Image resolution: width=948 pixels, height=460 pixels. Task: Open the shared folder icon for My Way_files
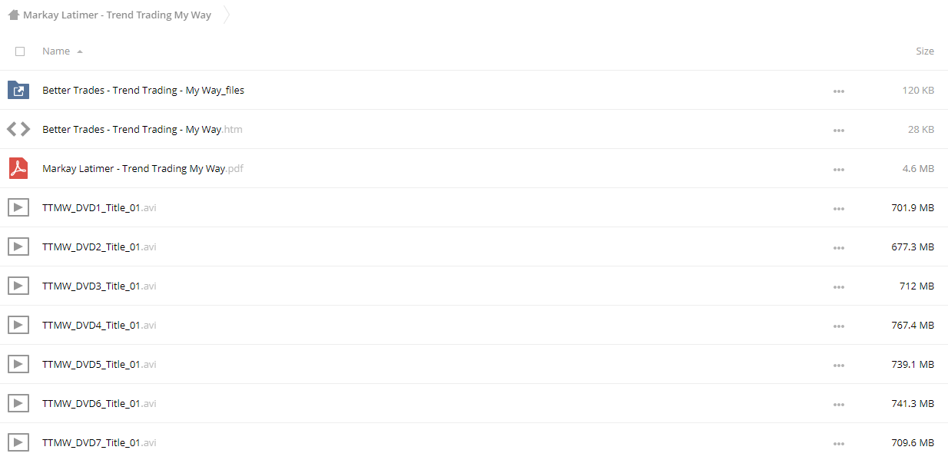pos(18,91)
